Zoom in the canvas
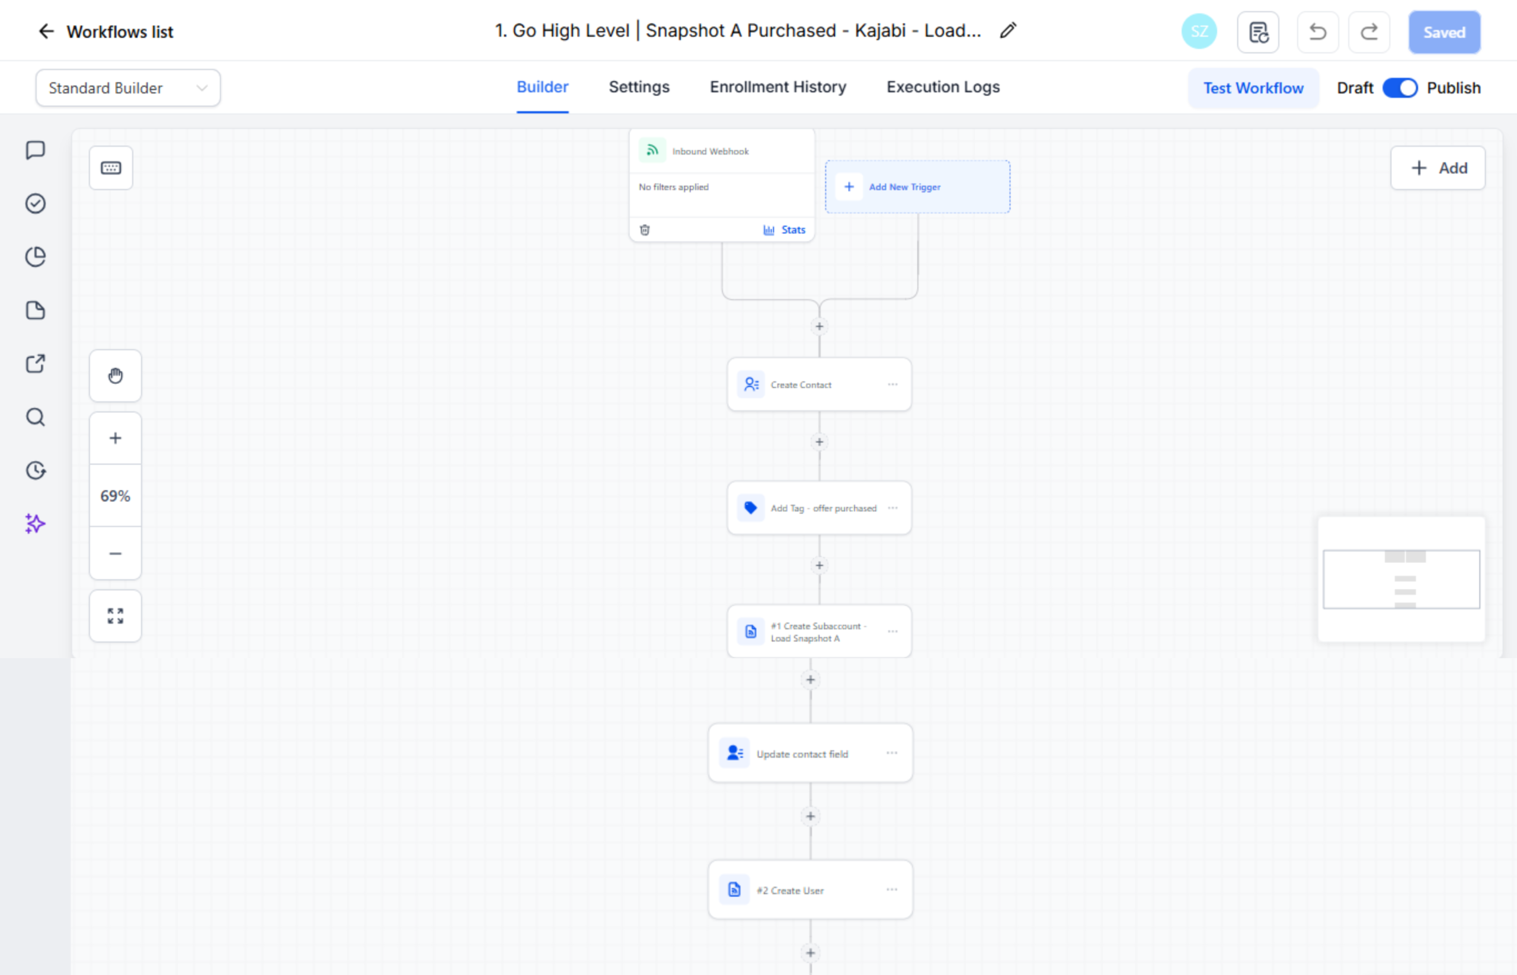 coord(116,438)
